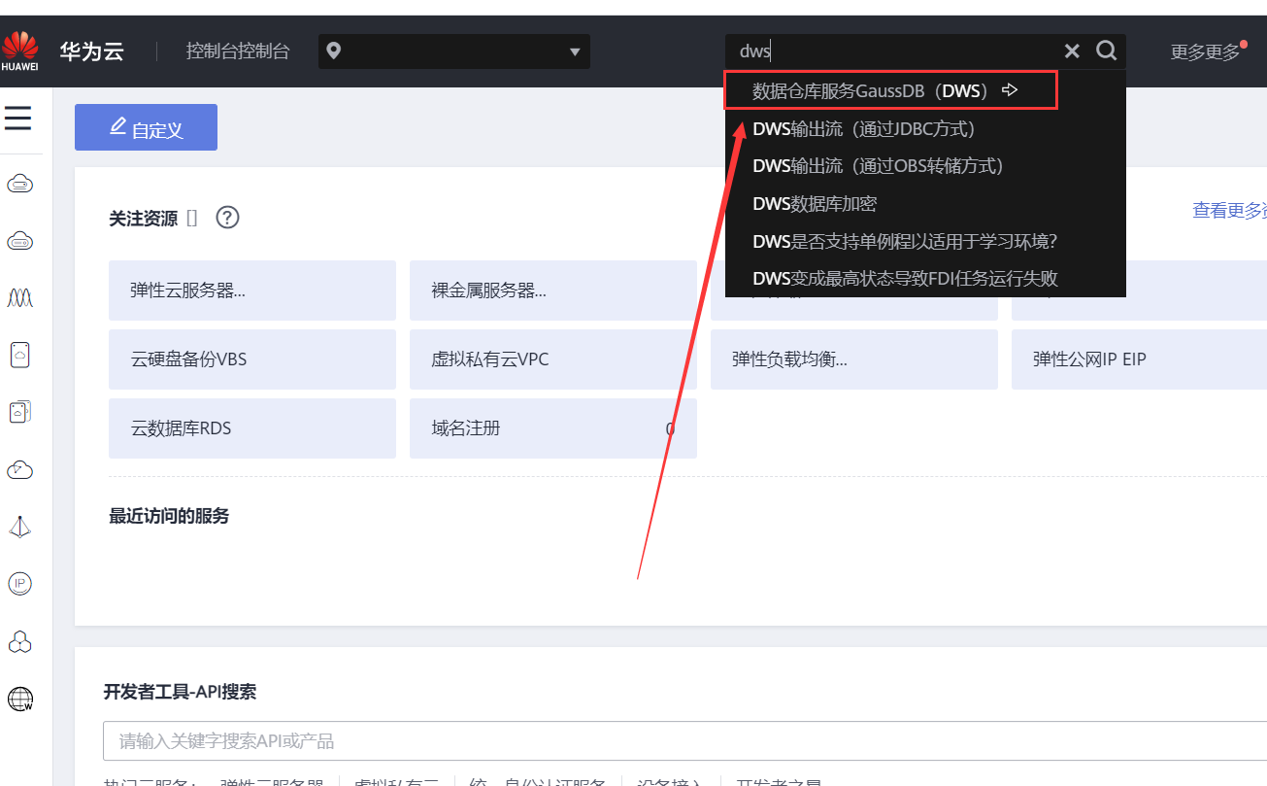Click the region location pin icon
Viewport: 1267px width, 786px height.
(334, 51)
